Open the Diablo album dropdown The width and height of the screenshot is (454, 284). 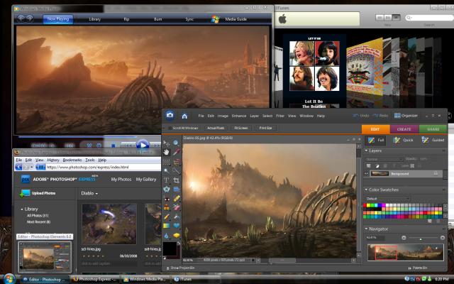pos(89,193)
